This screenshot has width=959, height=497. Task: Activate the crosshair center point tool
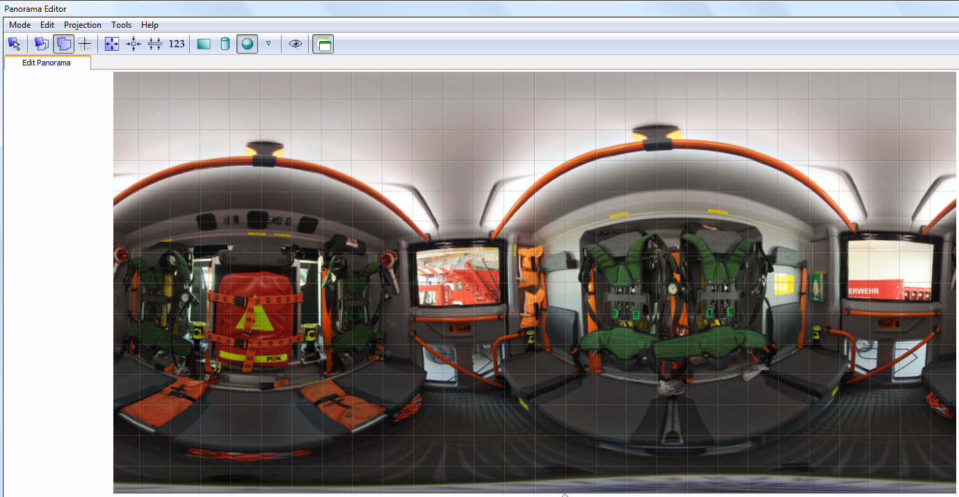(85, 44)
